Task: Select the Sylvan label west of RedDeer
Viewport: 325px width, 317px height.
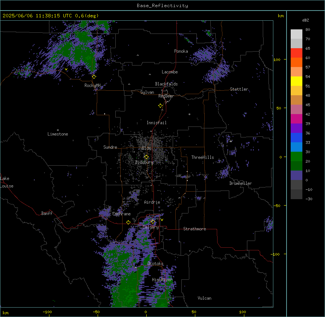Action: (x=147, y=92)
